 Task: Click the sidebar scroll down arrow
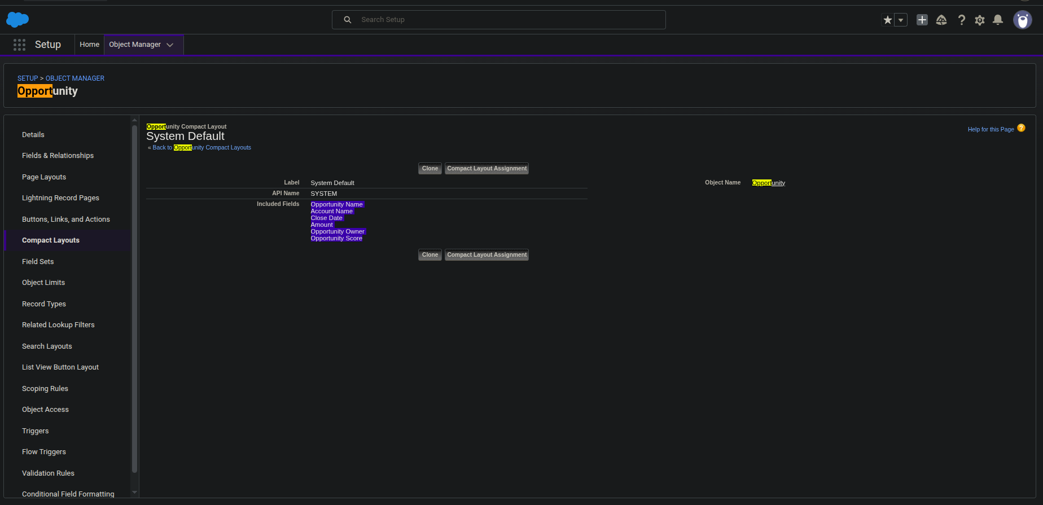pyautogui.click(x=134, y=493)
